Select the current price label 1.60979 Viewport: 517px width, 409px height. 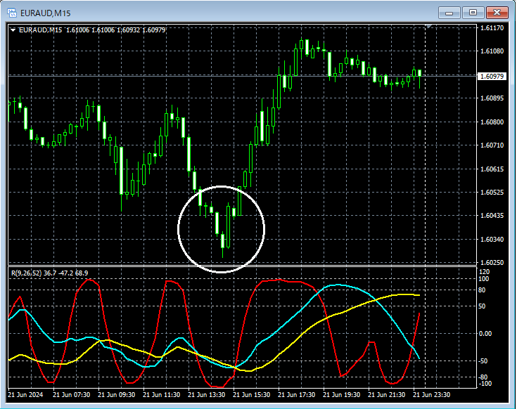(x=492, y=77)
